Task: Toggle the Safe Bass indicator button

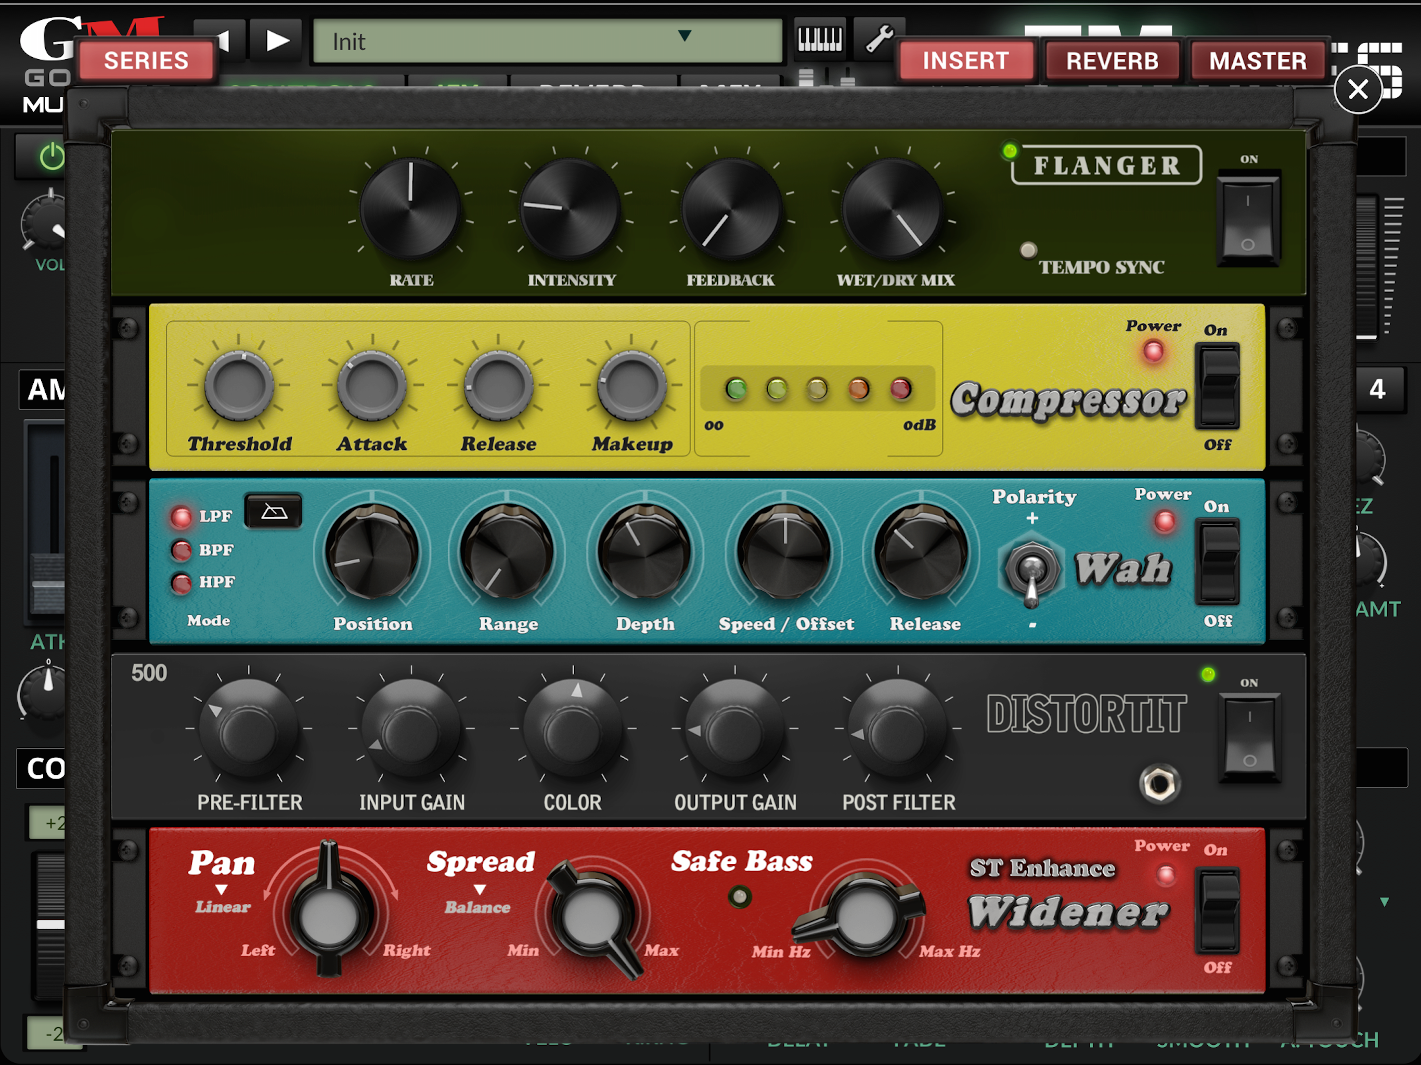Action: click(x=740, y=897)
